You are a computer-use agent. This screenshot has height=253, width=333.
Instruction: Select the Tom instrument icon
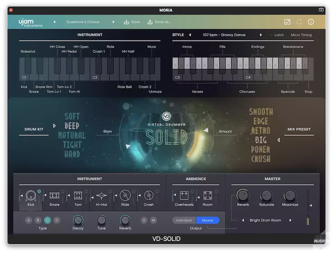78,195
